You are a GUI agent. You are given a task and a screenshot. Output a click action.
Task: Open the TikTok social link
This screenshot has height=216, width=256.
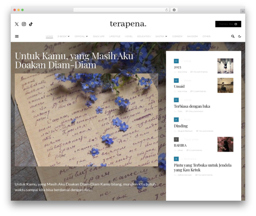31,24
